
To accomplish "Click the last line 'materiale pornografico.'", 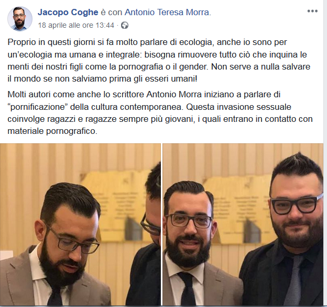I will point(52,131).
